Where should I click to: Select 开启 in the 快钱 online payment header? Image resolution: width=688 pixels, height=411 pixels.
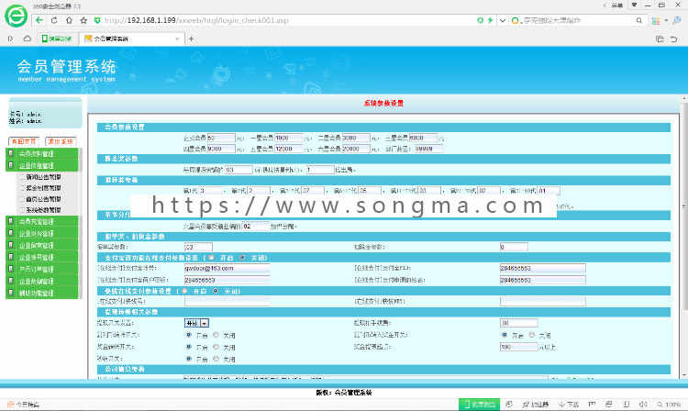(184, 291)
